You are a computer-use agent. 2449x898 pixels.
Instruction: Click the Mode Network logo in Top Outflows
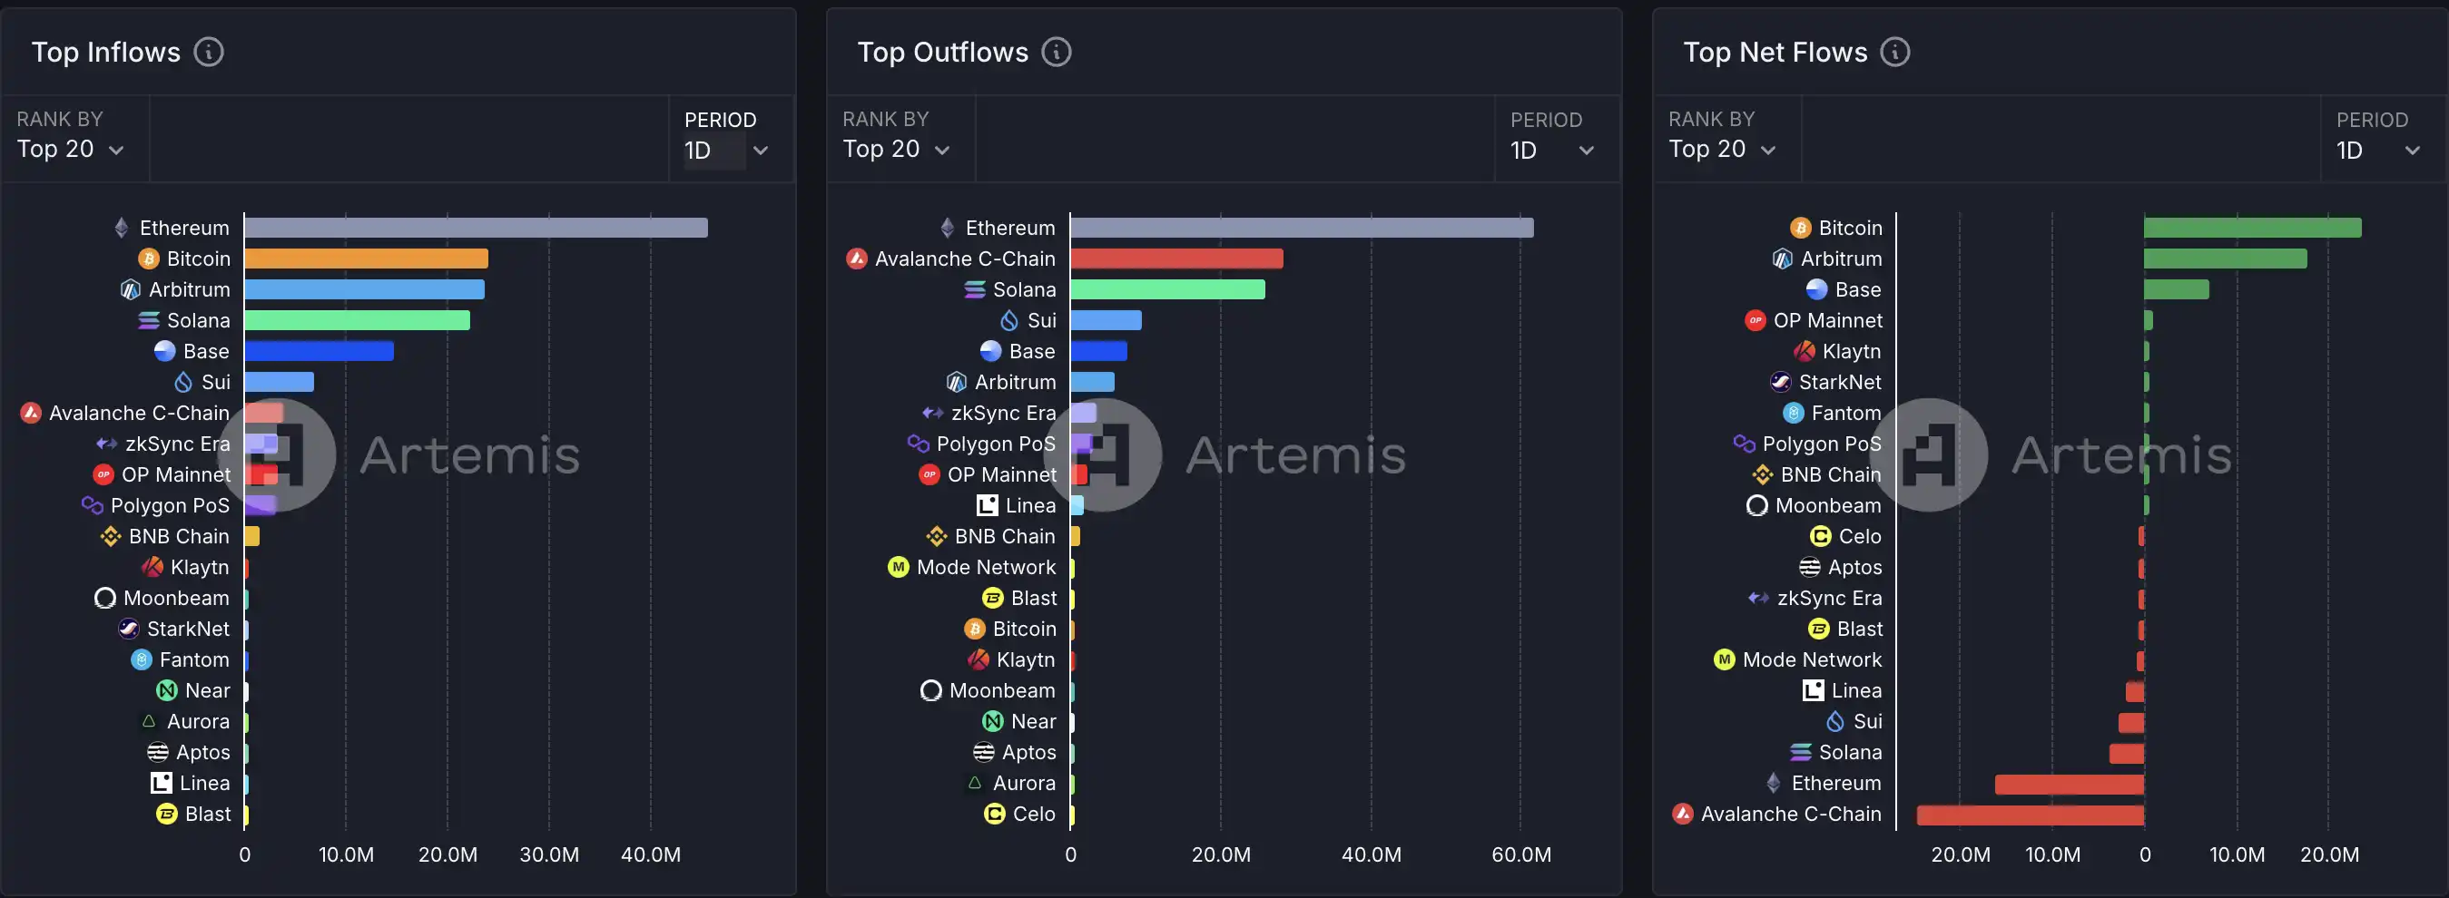[899, 567]
